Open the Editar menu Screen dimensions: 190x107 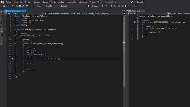click(x=16, y=2)
